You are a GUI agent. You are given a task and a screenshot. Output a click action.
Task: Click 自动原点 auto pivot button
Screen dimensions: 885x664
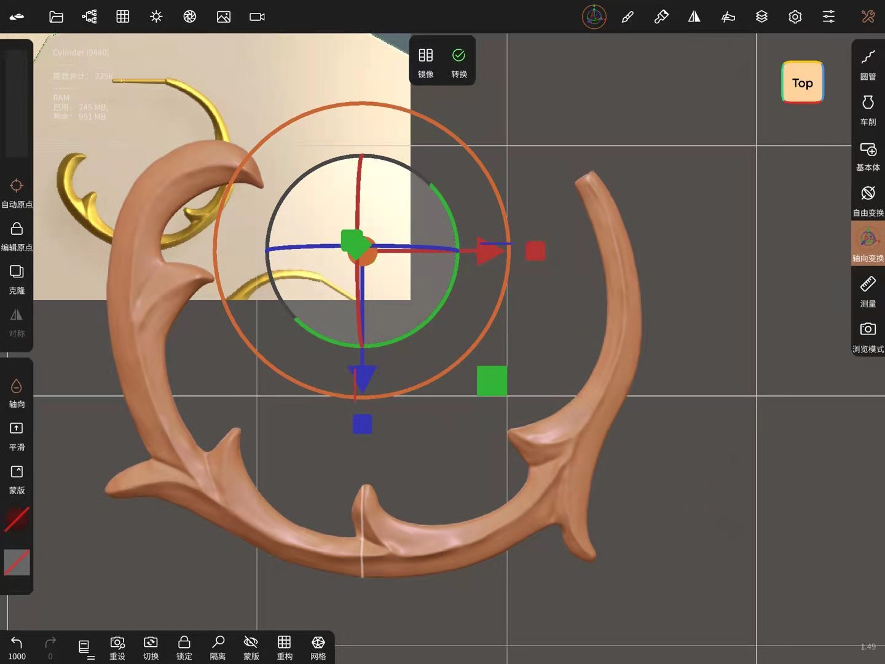tap(17, 194)
